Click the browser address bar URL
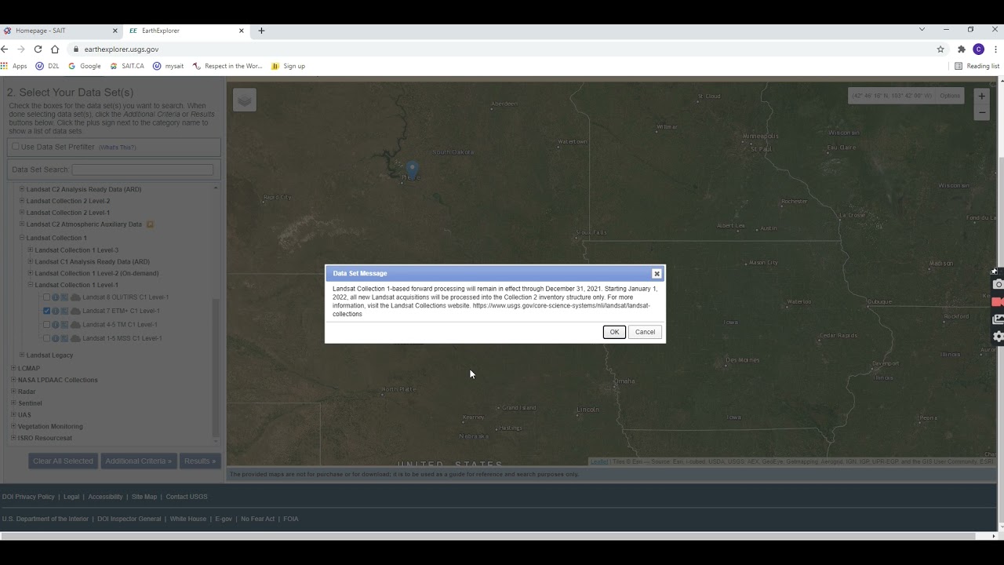Screen dimensions: 1004x565 122,49
